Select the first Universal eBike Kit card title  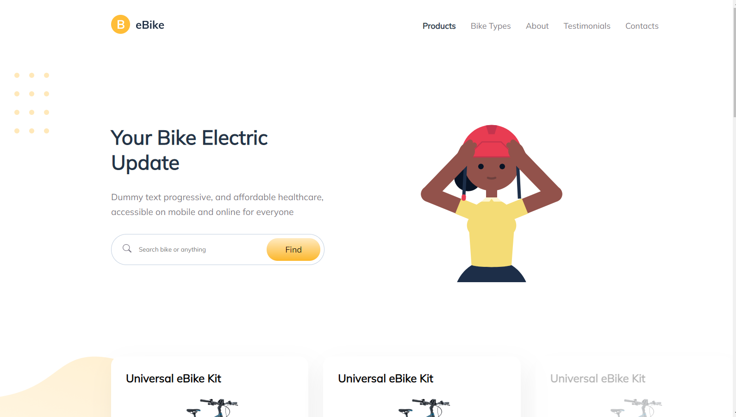(x=174, y=379)
